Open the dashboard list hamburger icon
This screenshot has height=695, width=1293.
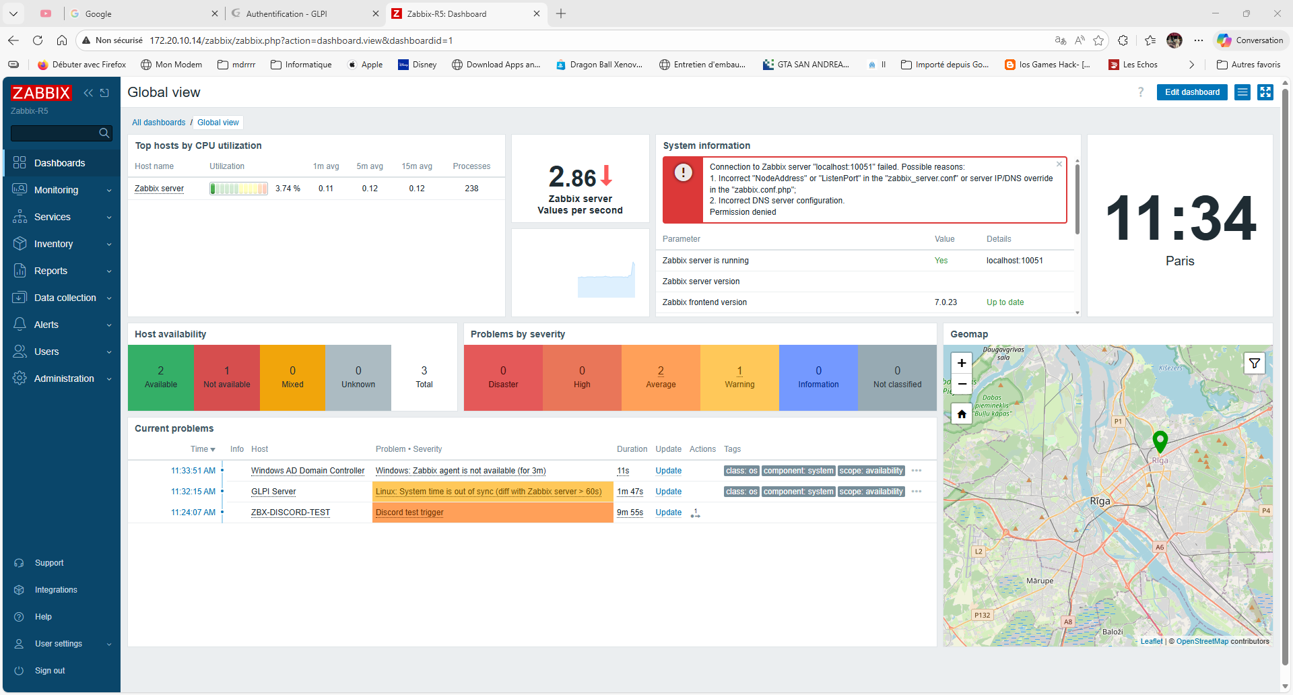[x=1242, y=92]
